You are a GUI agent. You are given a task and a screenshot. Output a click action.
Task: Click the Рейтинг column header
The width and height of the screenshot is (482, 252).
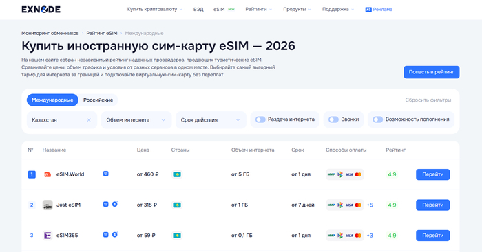396,150
